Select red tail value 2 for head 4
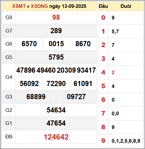The width and height of the screenshot is (145, 149). click(x=113, y=72)
